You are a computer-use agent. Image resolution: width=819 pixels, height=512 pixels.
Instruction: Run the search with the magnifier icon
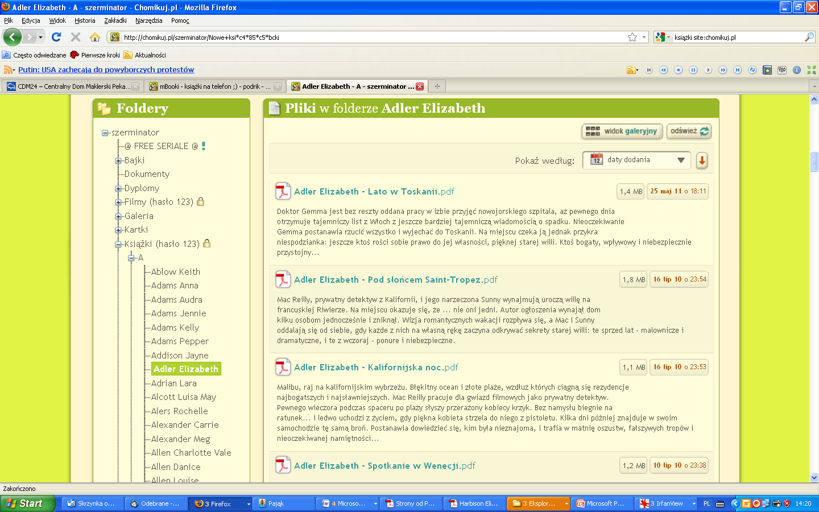pyautogui.click(x=809, y=37)
